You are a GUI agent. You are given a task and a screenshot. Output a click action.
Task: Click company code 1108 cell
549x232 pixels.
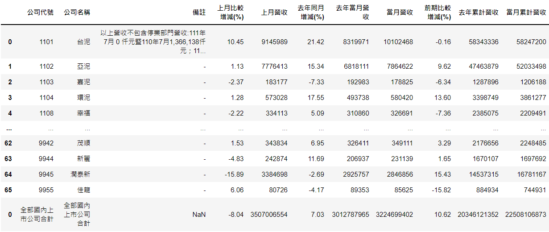coord(46,113)
